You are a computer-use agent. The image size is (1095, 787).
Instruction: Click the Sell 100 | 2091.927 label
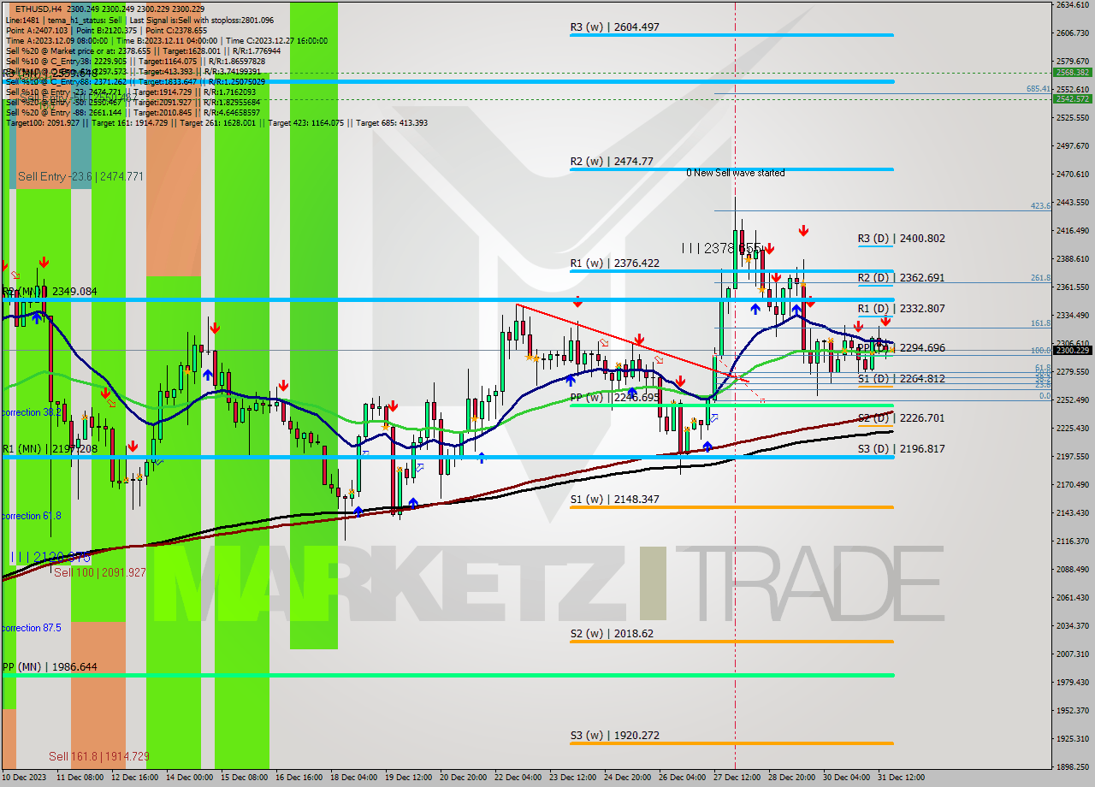point(100,573)
